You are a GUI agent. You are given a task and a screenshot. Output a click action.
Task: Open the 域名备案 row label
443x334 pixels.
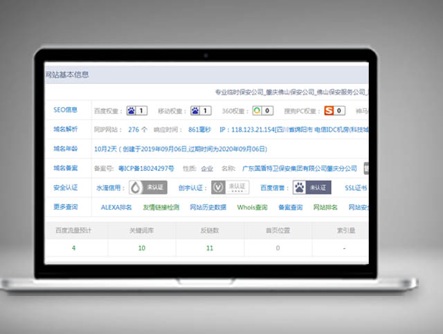coord(66,168)
